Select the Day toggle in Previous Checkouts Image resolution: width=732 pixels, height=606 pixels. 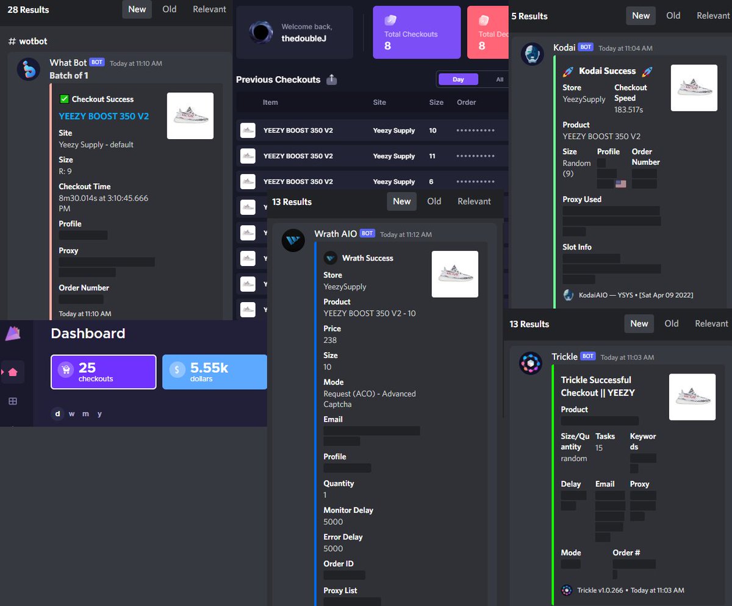458,79
